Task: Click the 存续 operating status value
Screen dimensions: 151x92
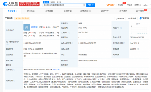Action: 80,23
